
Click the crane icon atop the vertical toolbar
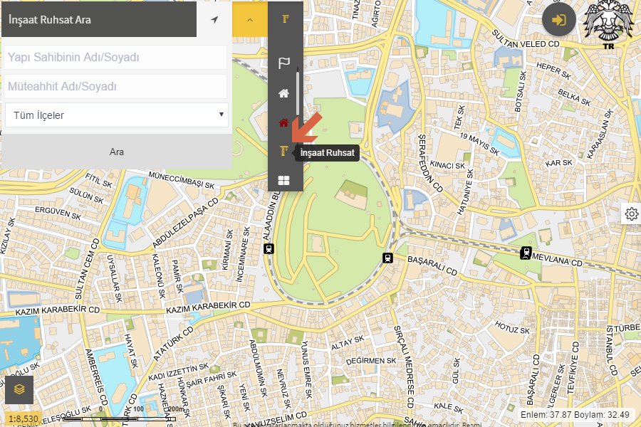pos(285,20)
